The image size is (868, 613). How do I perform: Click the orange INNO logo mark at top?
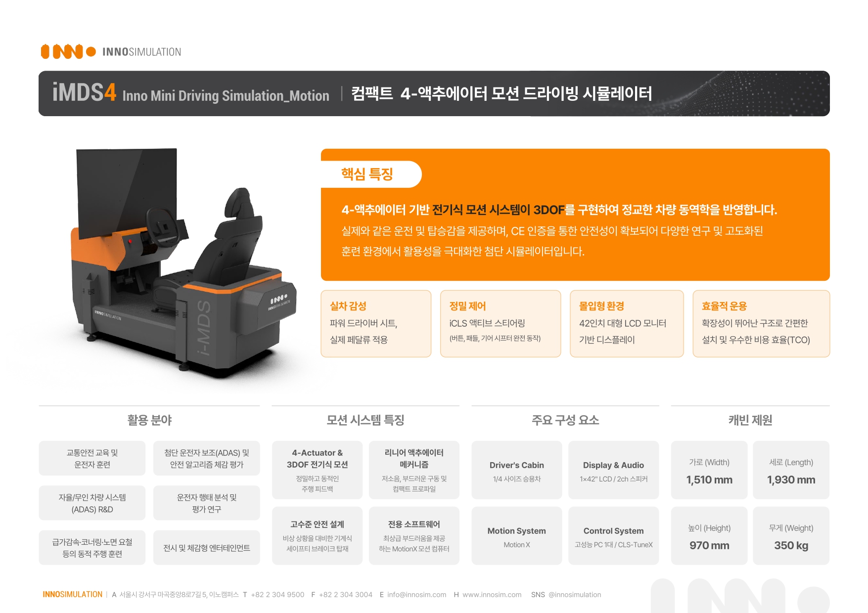68,51
